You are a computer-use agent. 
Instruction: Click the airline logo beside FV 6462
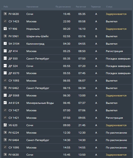pos(5,88)
